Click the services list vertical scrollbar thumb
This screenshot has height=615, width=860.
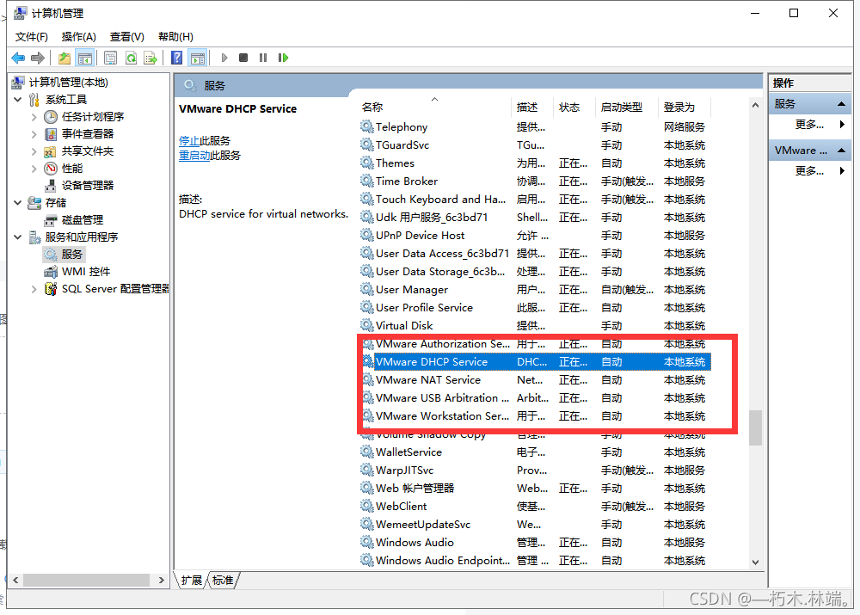(x=755, y=427)
